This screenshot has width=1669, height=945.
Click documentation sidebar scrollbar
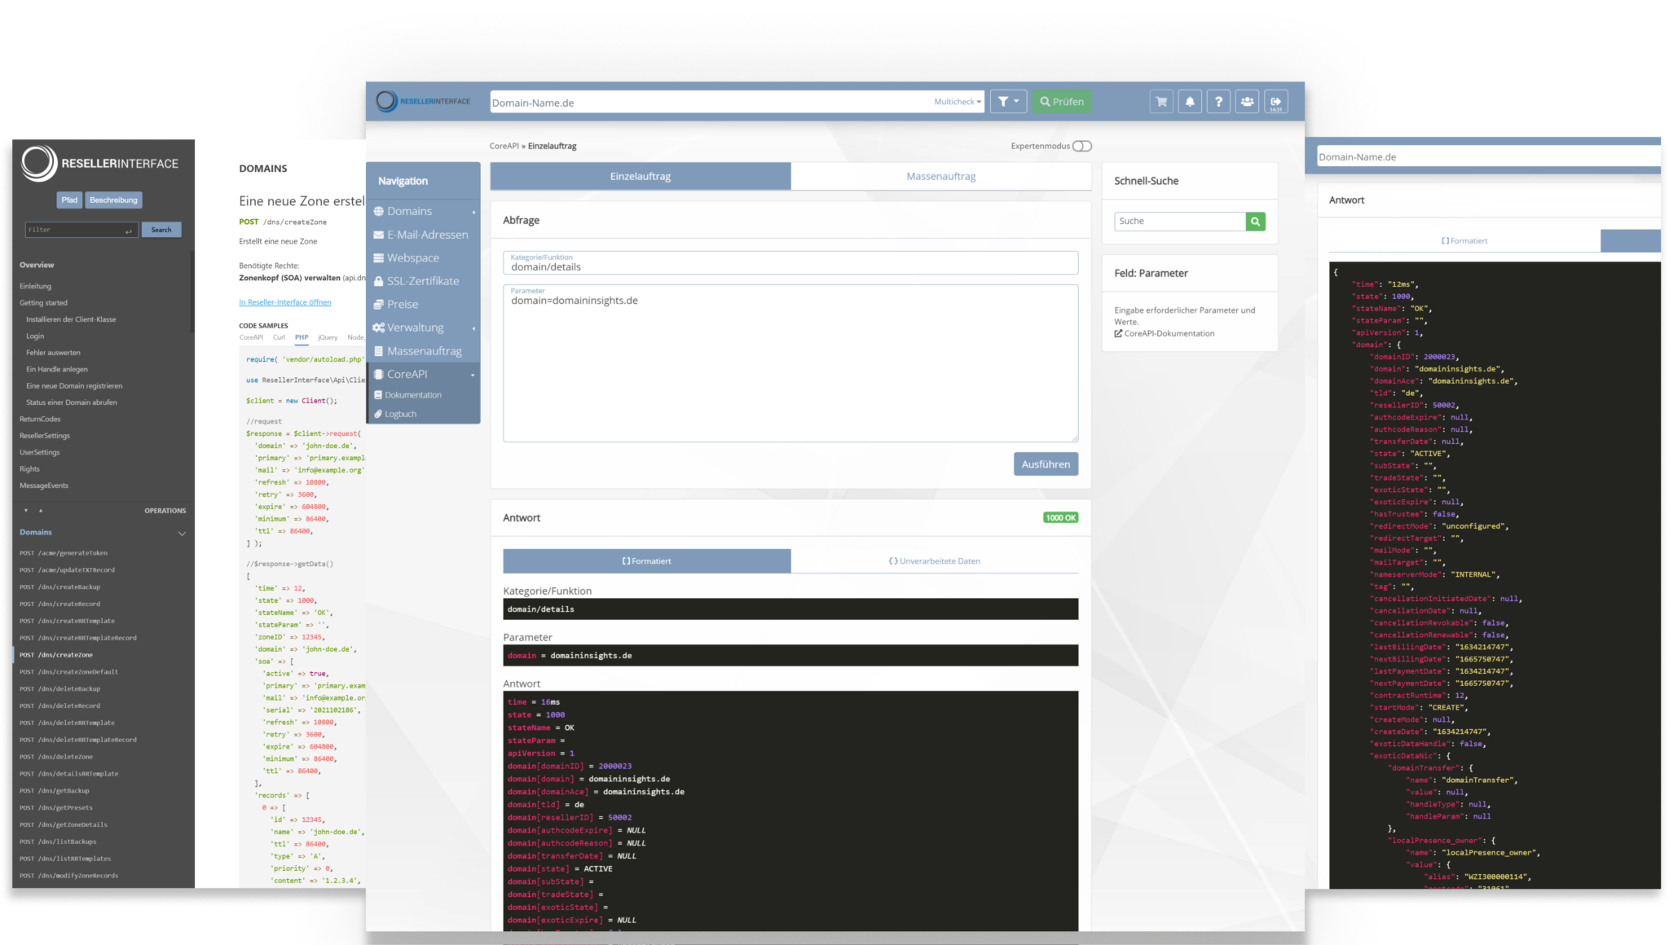(192, 292)
